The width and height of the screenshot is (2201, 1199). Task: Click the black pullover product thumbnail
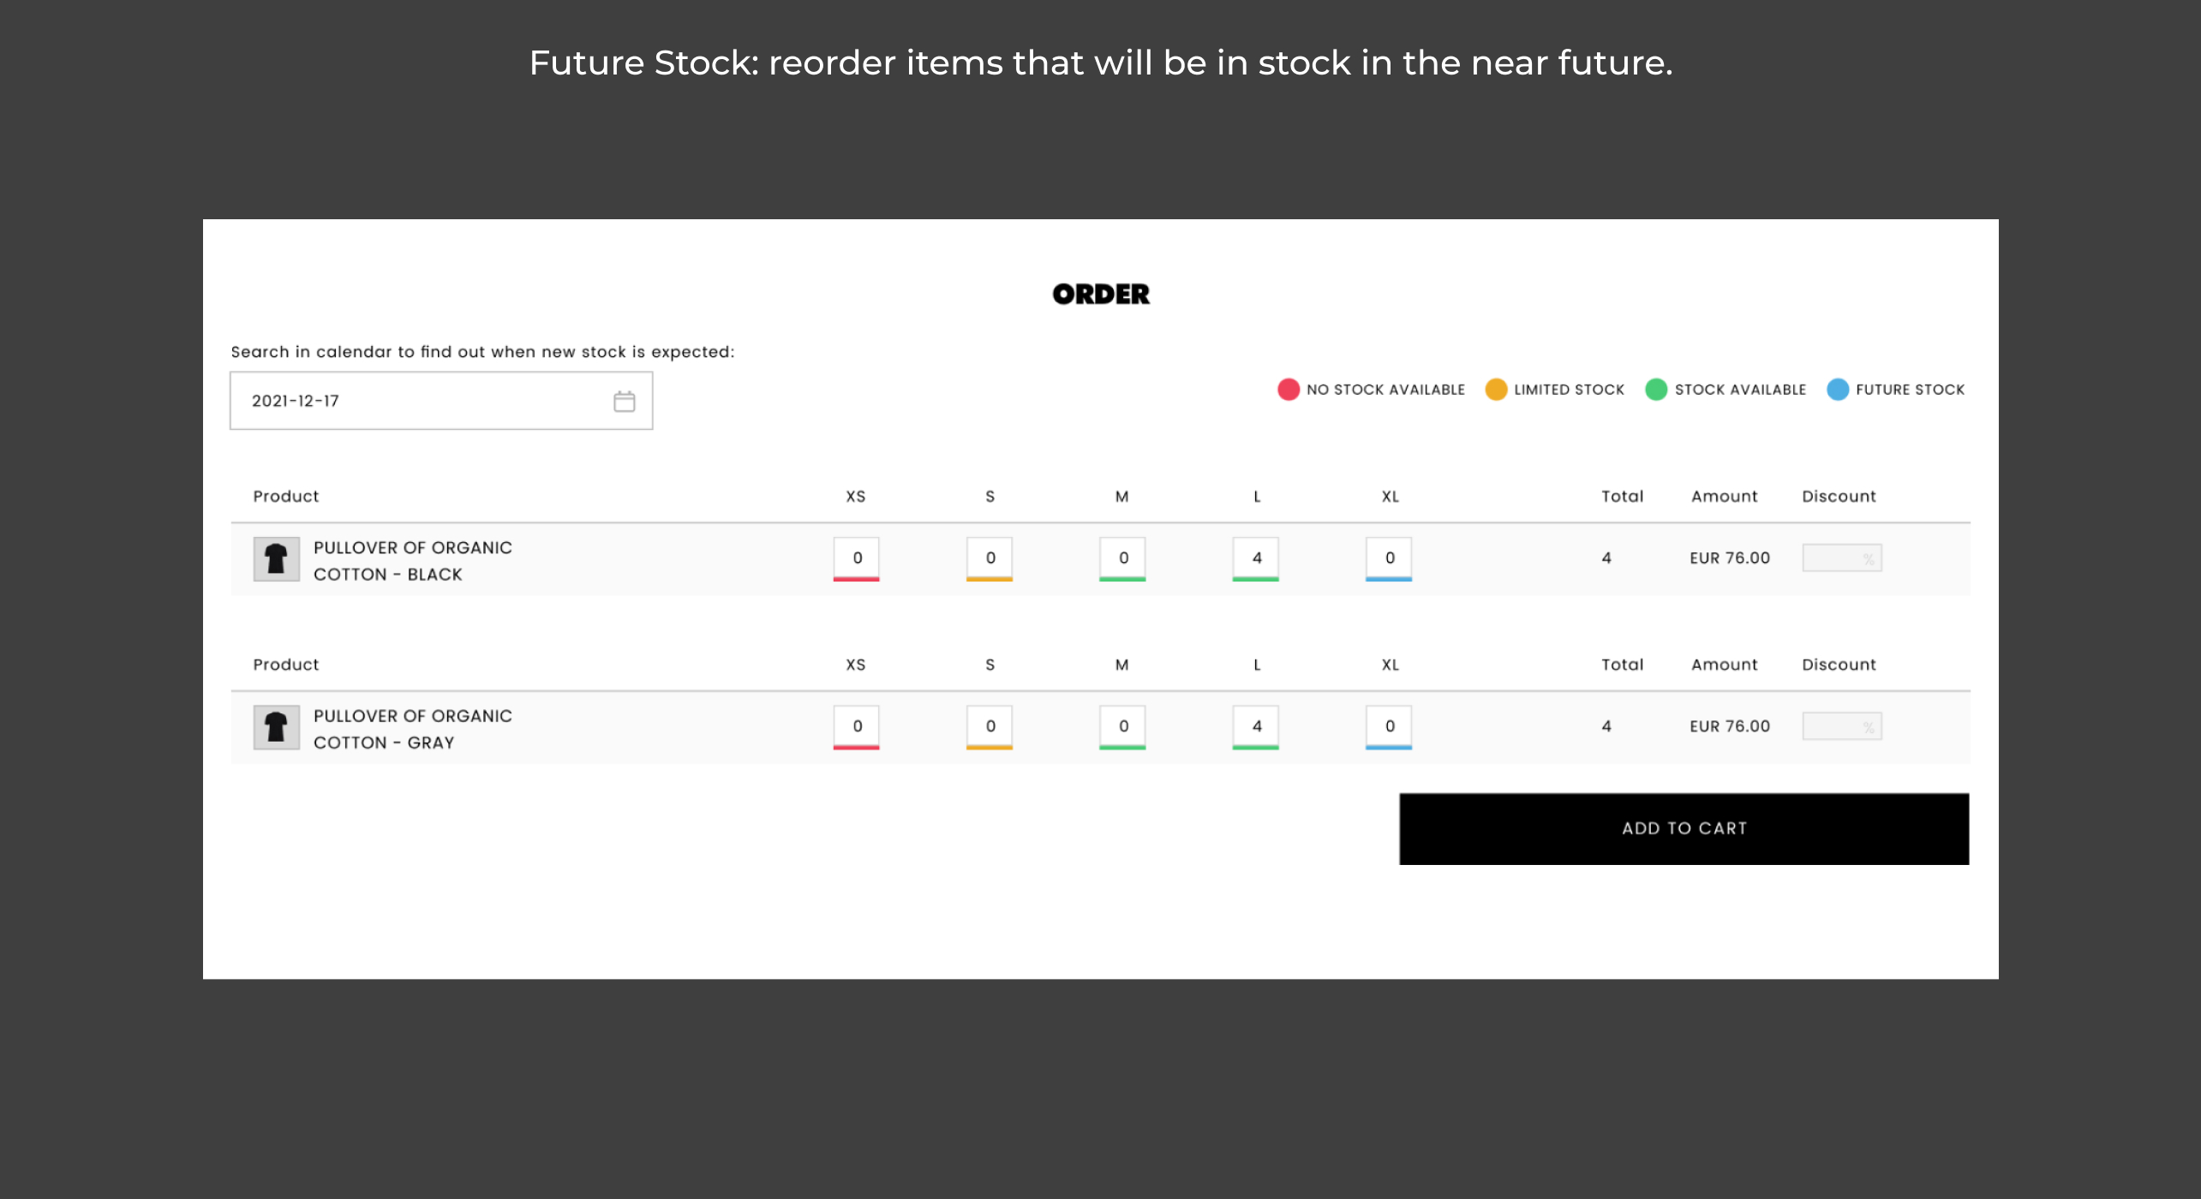click(x=276, y=559)
